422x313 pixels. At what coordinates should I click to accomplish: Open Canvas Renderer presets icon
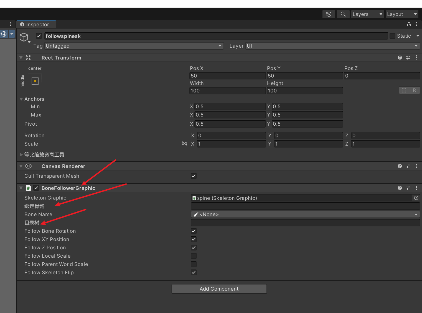(x=408, y=166)
